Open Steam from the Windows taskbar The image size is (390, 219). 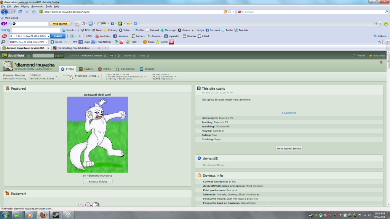coord(55,215)
